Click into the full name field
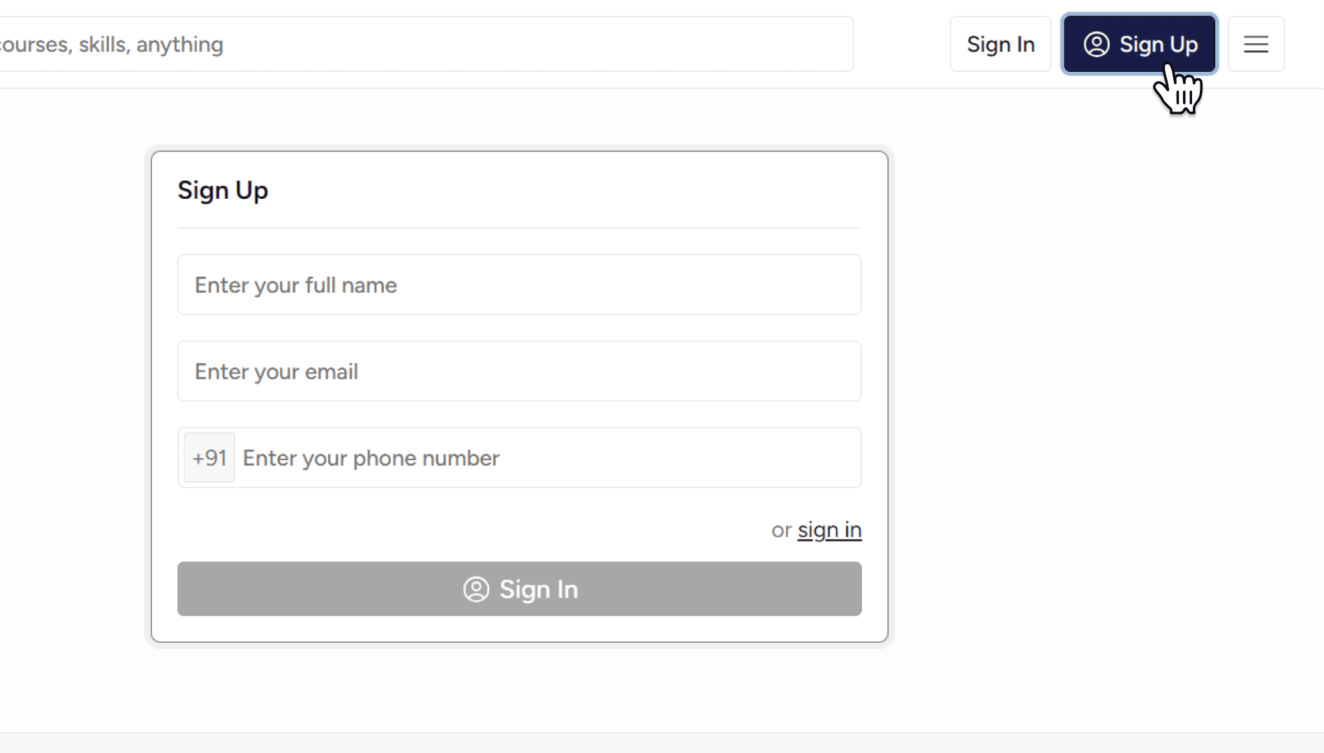The image size is (1324, 753). 519,285
